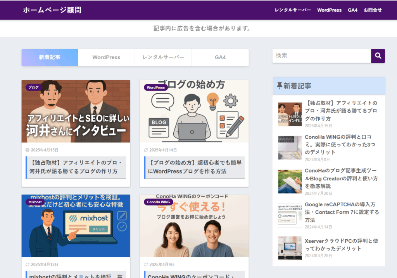
Task: Select the 新着記事 tab
Action: pyautogui.click(x=50, y=57)
